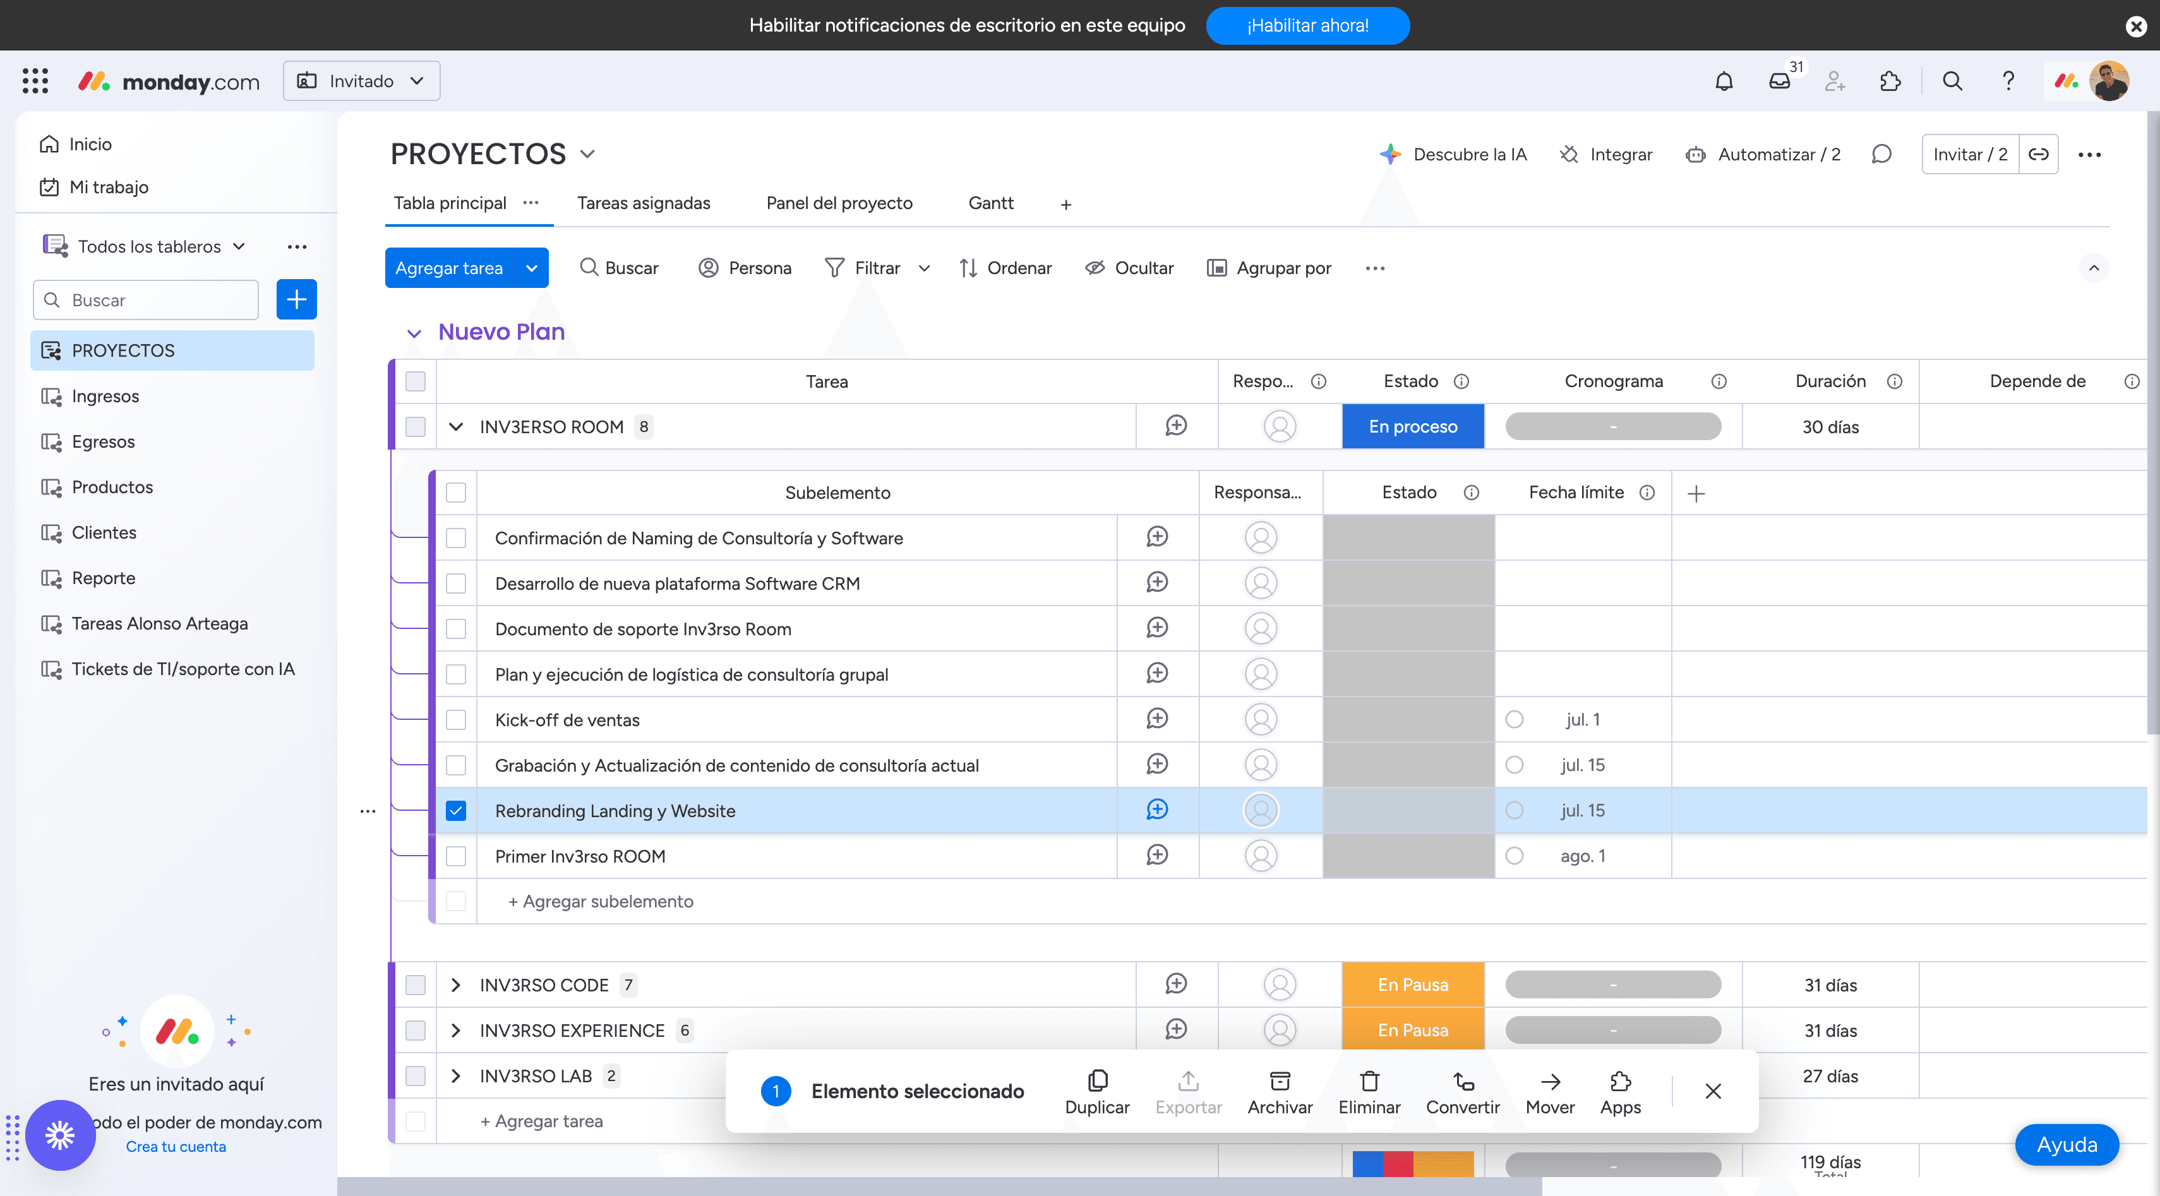Open Tickets de TI/soporte con IA board

pyautogui.click(x=172, y=669)
